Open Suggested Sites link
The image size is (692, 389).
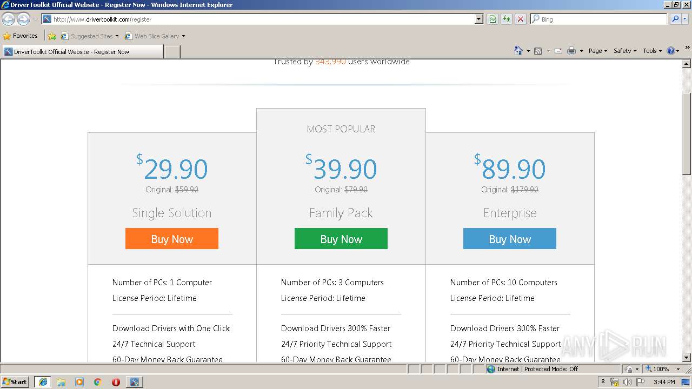[x=89, y=36]
